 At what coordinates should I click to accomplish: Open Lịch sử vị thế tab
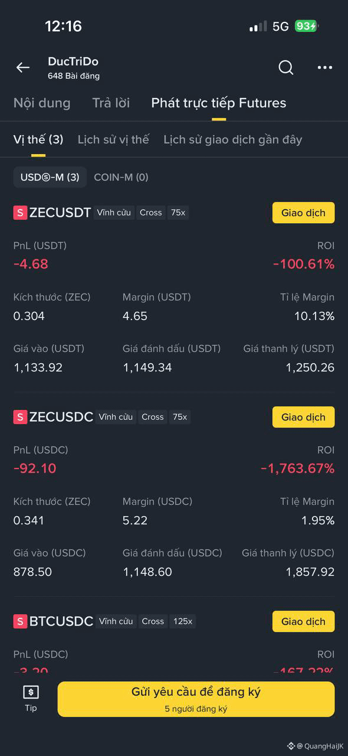click(113, 139)
